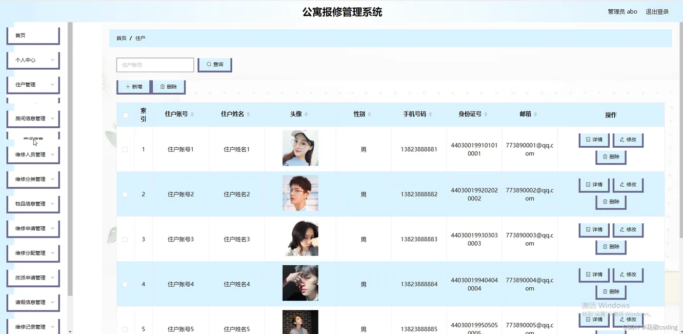Viewport: 683px width, 334px height.
Task: Click the 索引 column header
Action: (x=143, y=115)
